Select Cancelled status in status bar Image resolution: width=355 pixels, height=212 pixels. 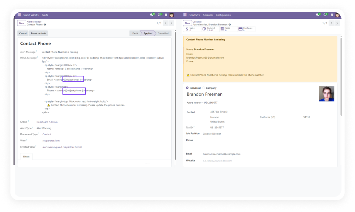click(163, 33)
